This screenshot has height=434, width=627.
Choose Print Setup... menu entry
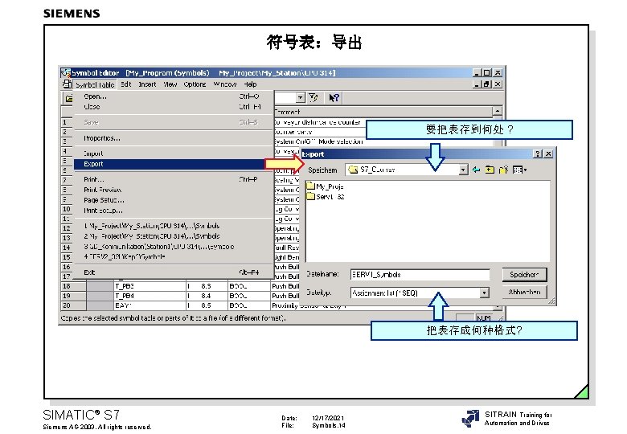[x=174, y=211]
